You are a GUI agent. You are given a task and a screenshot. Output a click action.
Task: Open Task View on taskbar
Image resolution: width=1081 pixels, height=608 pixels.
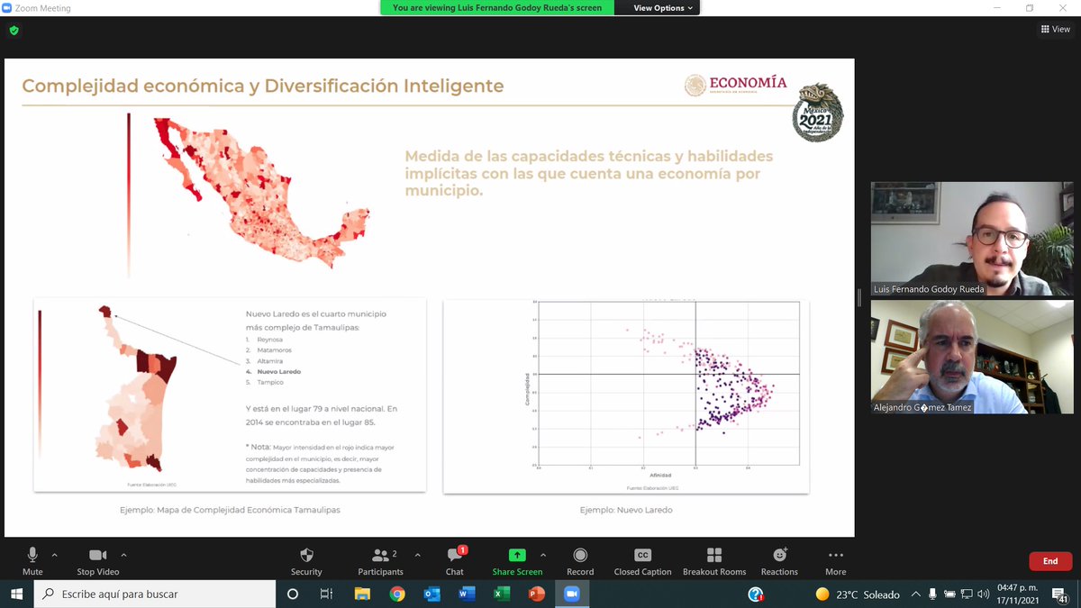327,594
